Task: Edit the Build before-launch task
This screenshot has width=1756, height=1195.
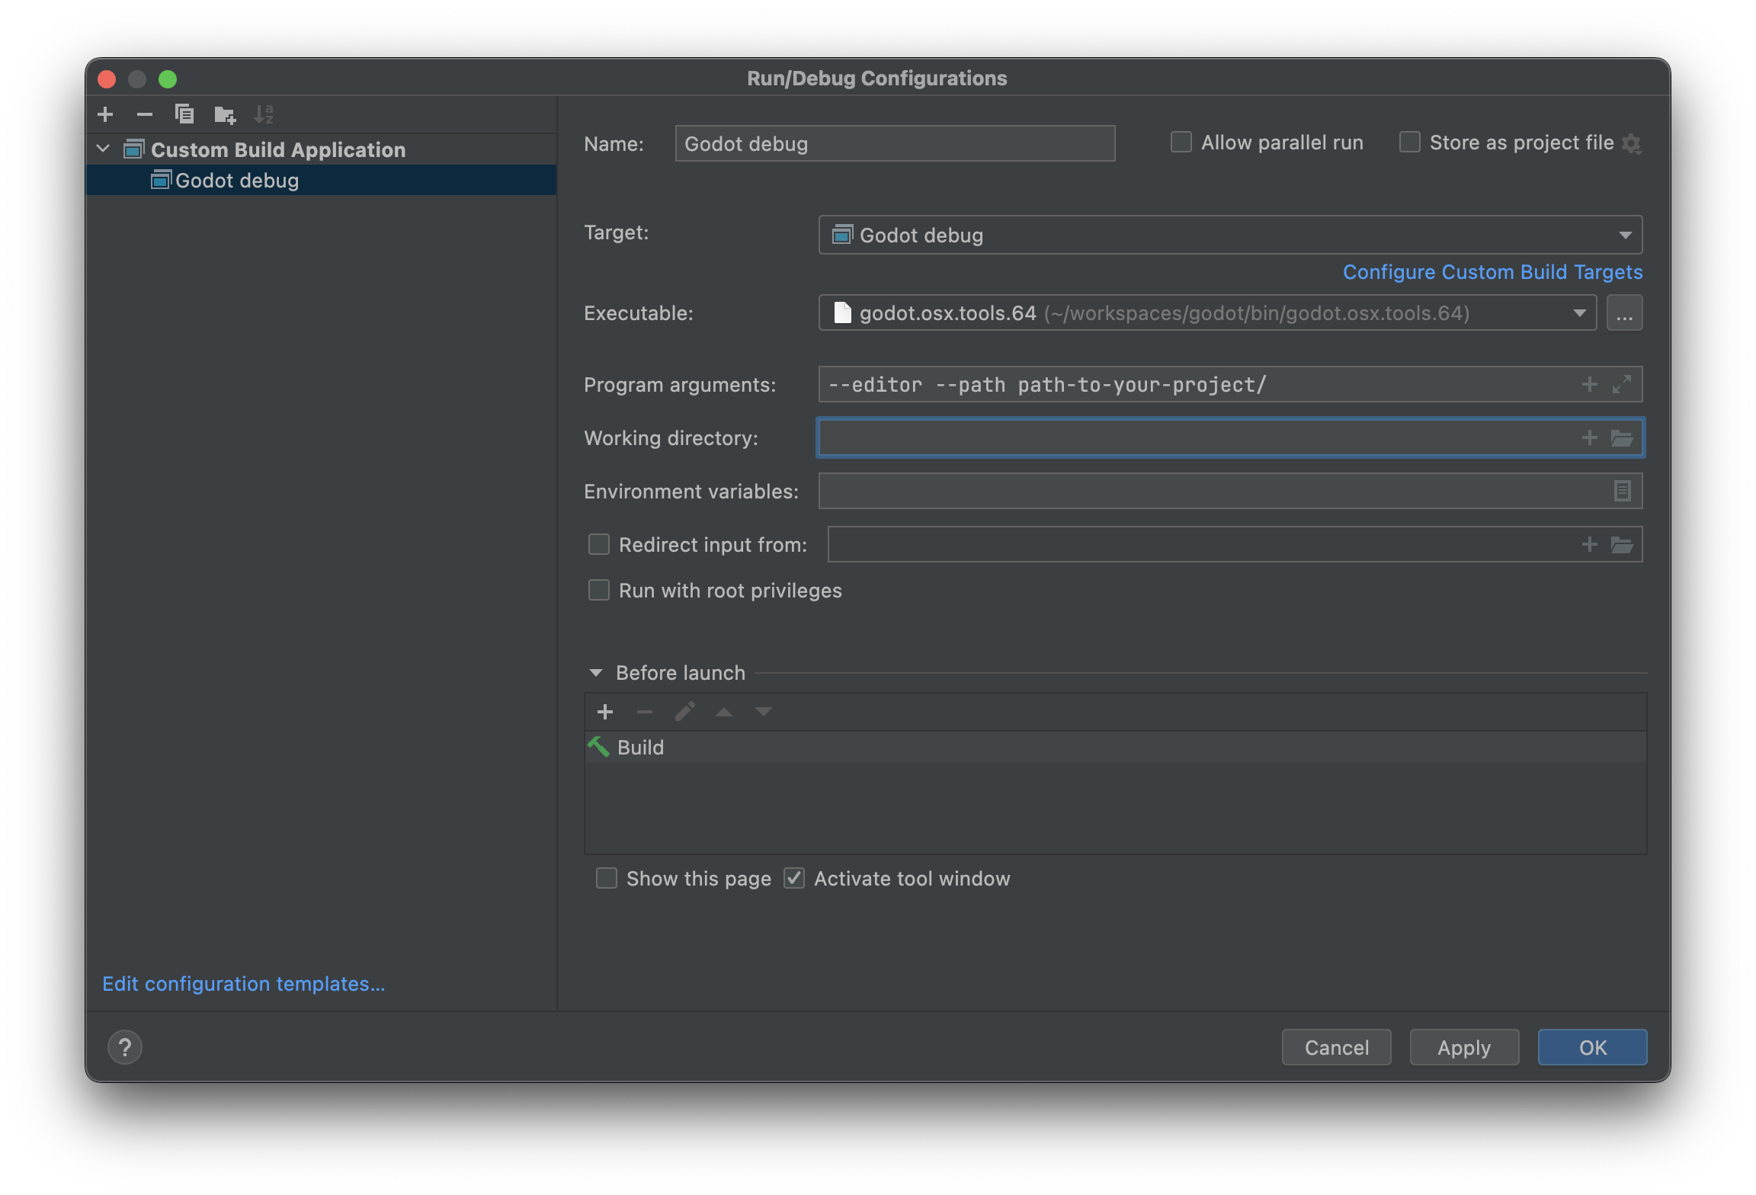Action: tap(684, 711)
